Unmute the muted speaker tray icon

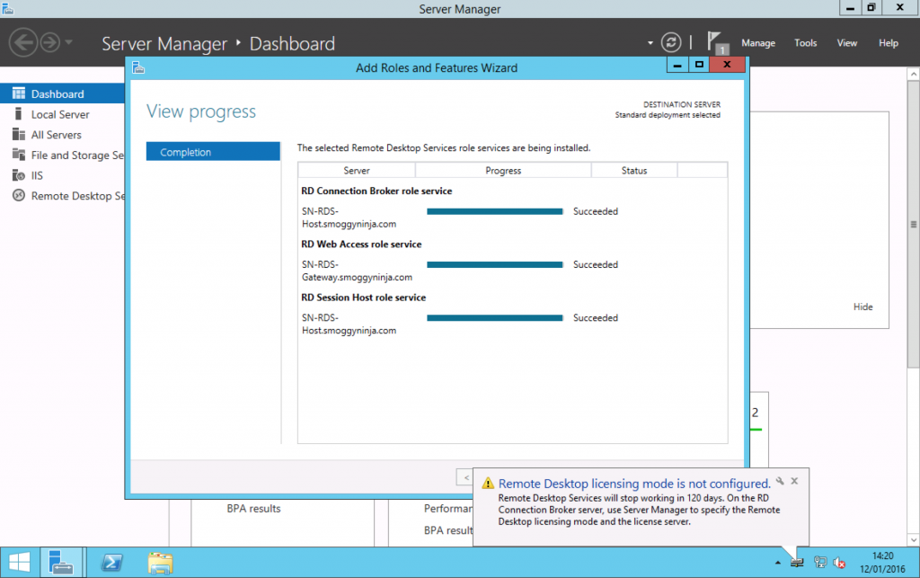(x=837, y=562)
